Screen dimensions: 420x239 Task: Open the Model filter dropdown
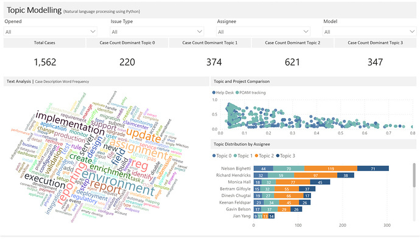(x=369, y=32)
